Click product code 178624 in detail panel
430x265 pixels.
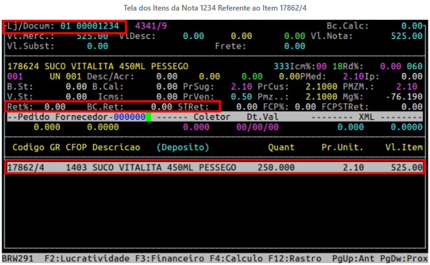22,66
